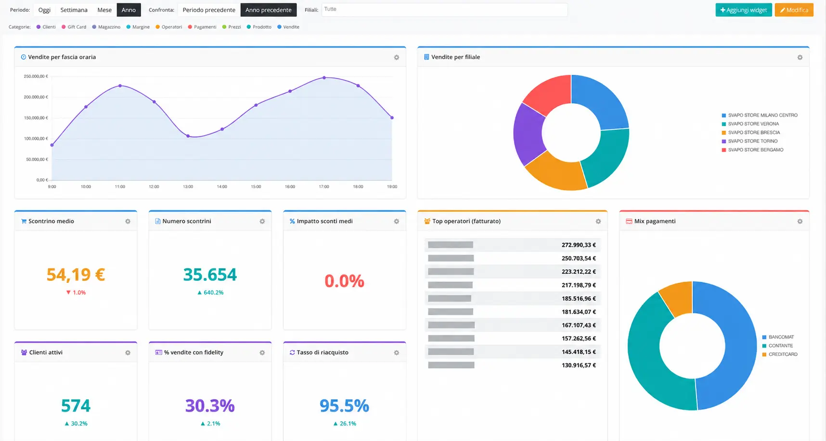
Task: Click the orange Modifica button
Action: coord(794,10)
